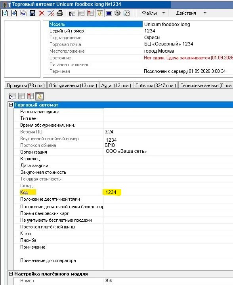Collapse the Настройка платёжного модуля section
This screenshot has height=285, width=233.
tap(11, 274)
